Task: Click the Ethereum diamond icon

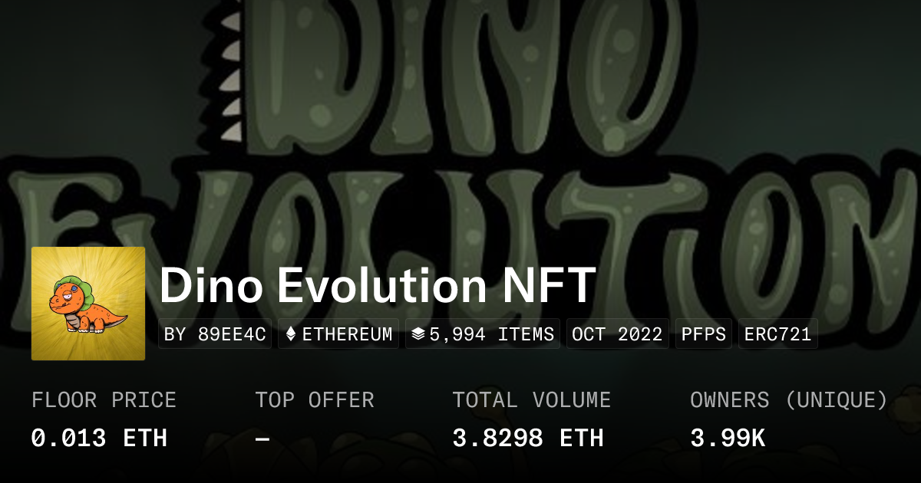Action: 291,334
